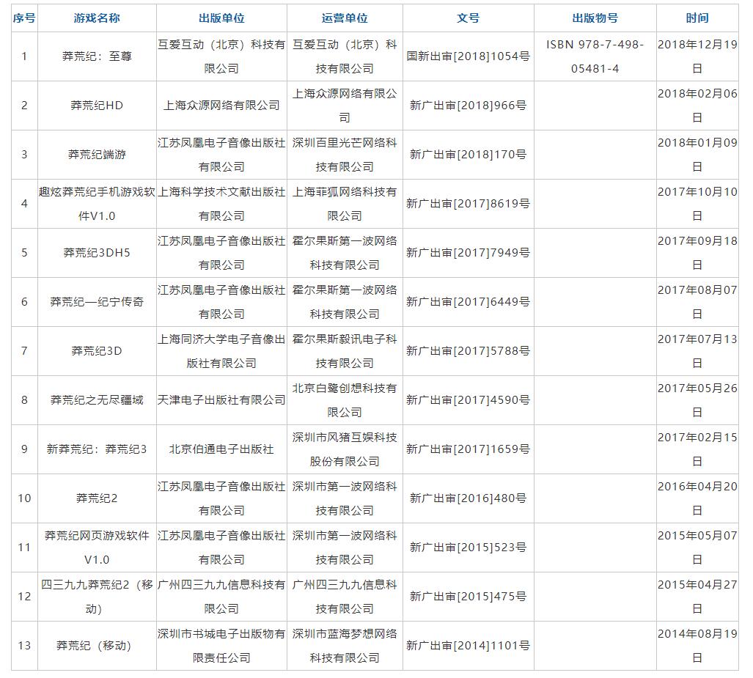Screen dimensions: 753x678
Task: Click the 游戏名称 column header
Action: click(97, 18)
